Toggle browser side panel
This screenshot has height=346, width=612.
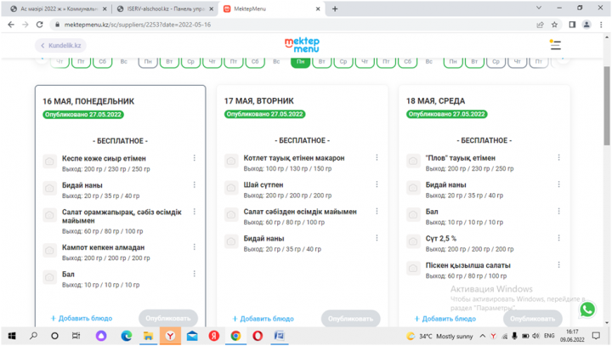(572, 25)
